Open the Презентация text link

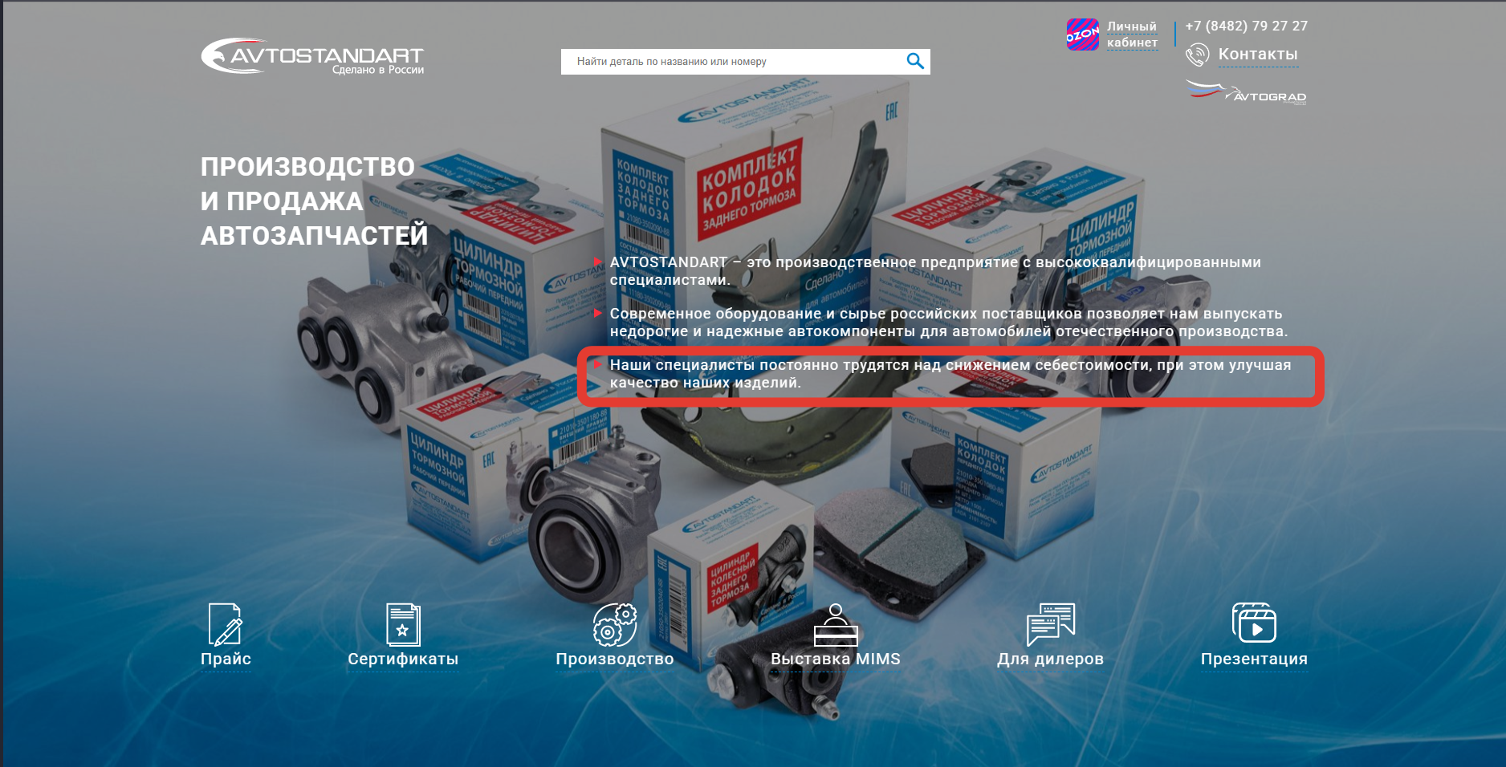pos(1254,659)
